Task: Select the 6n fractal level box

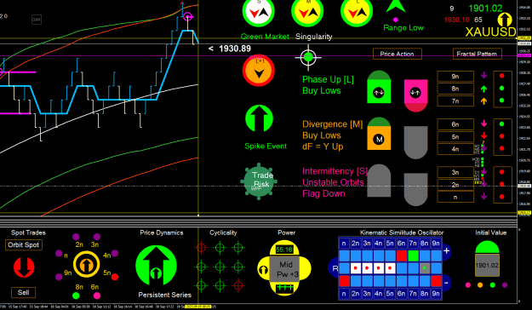Action: (x=455, y=124)
